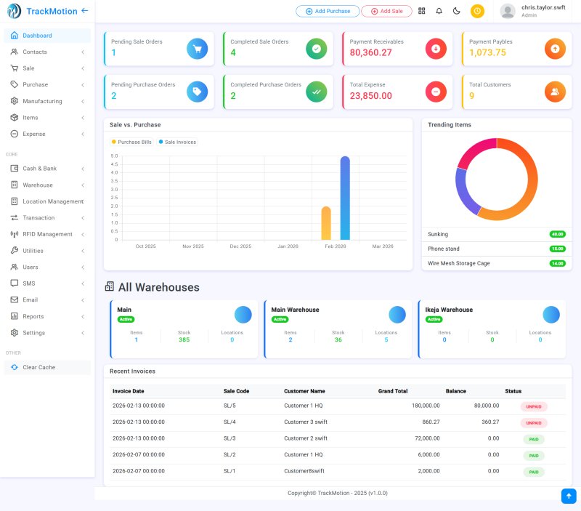Select the Reports icon in the sidebar

[14, 316]
